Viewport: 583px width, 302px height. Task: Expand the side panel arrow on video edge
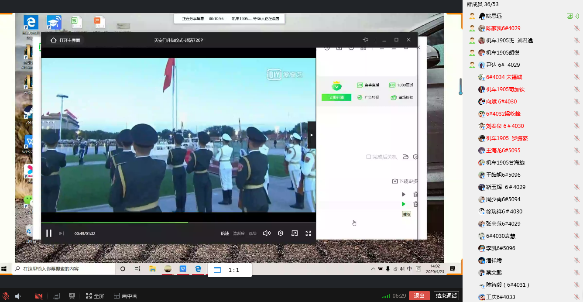[x=312, y=135]
